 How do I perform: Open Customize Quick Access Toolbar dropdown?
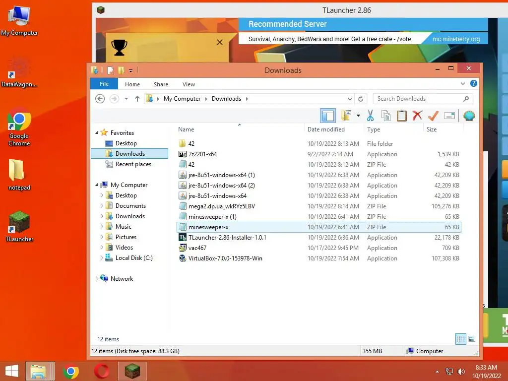tap(130, 70)
